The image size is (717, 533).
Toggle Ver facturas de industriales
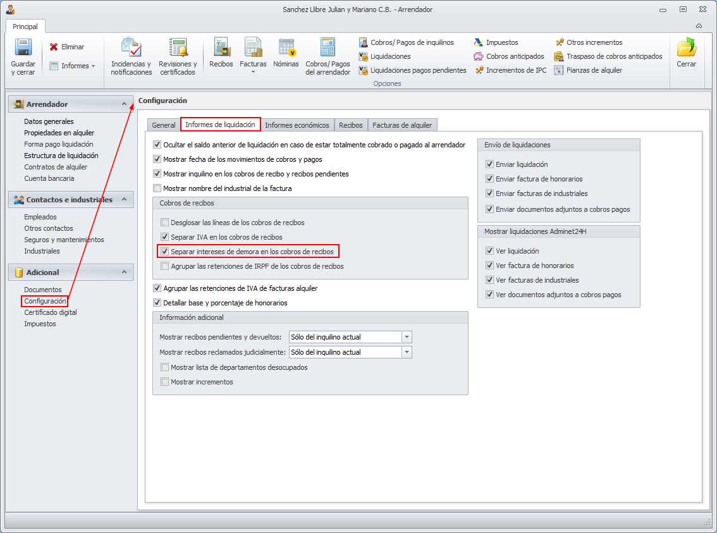(x=490, y=280)
